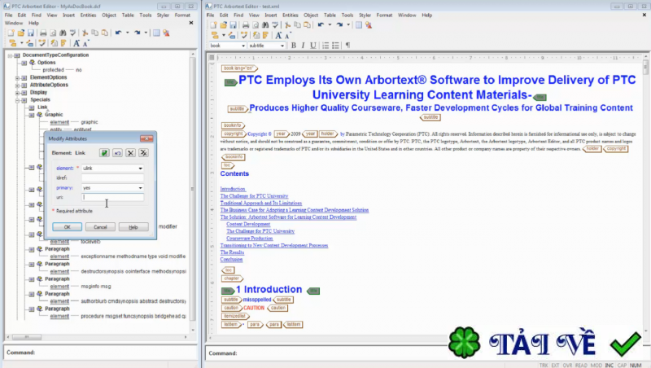This screenshot has width=651, height=368.
Task: Open Insert menu in MyAxDocBook.dcf window
Action: tap(68, 15)
